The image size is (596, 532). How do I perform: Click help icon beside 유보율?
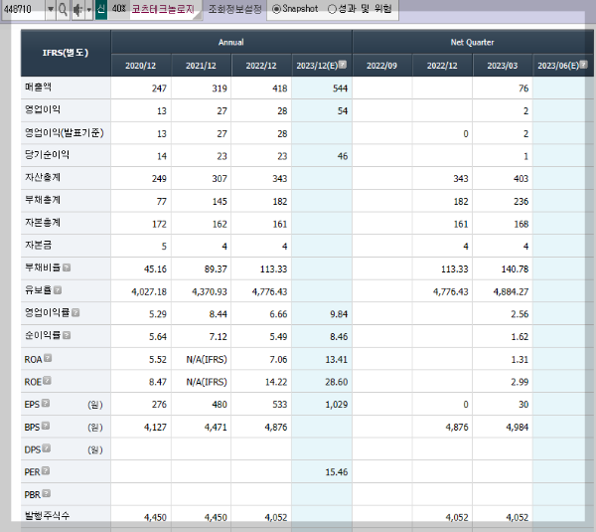(x=58, y=290)
